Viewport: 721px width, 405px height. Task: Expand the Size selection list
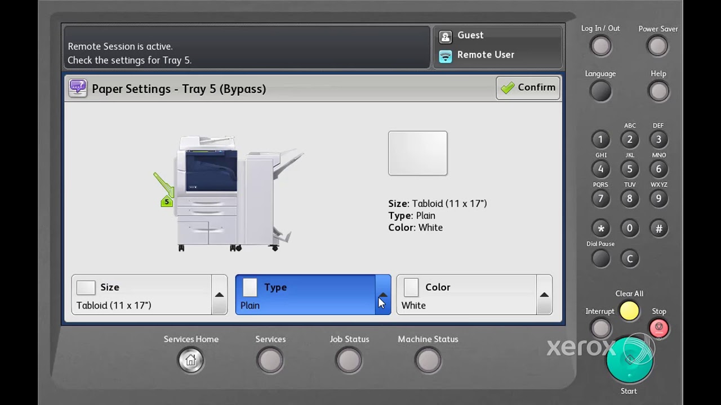(219, 294)
